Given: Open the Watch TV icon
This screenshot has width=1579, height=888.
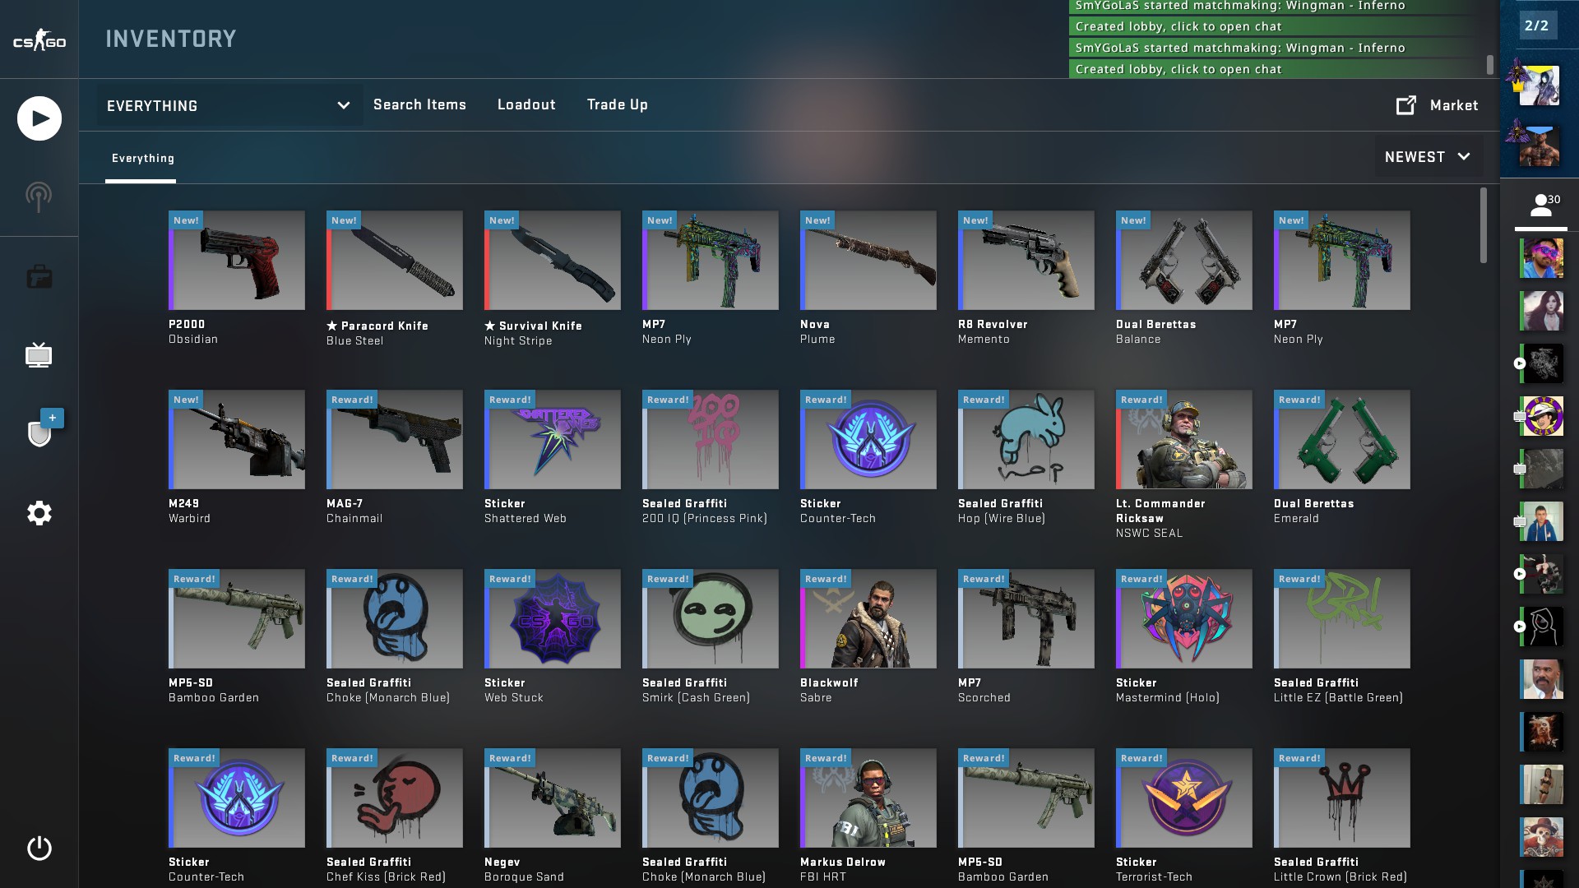Looking at the screenshot, I should (x=39, y=355).
